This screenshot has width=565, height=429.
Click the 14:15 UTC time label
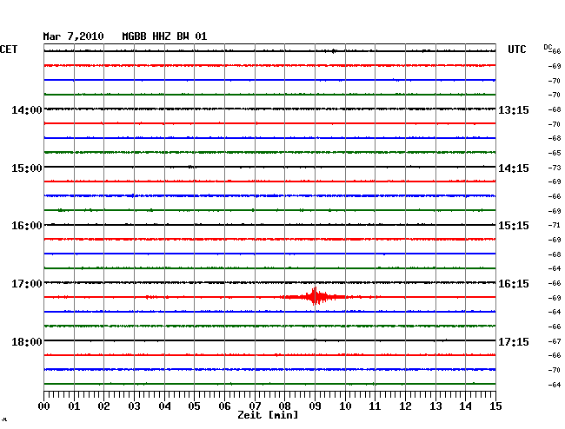click(514, 168)
